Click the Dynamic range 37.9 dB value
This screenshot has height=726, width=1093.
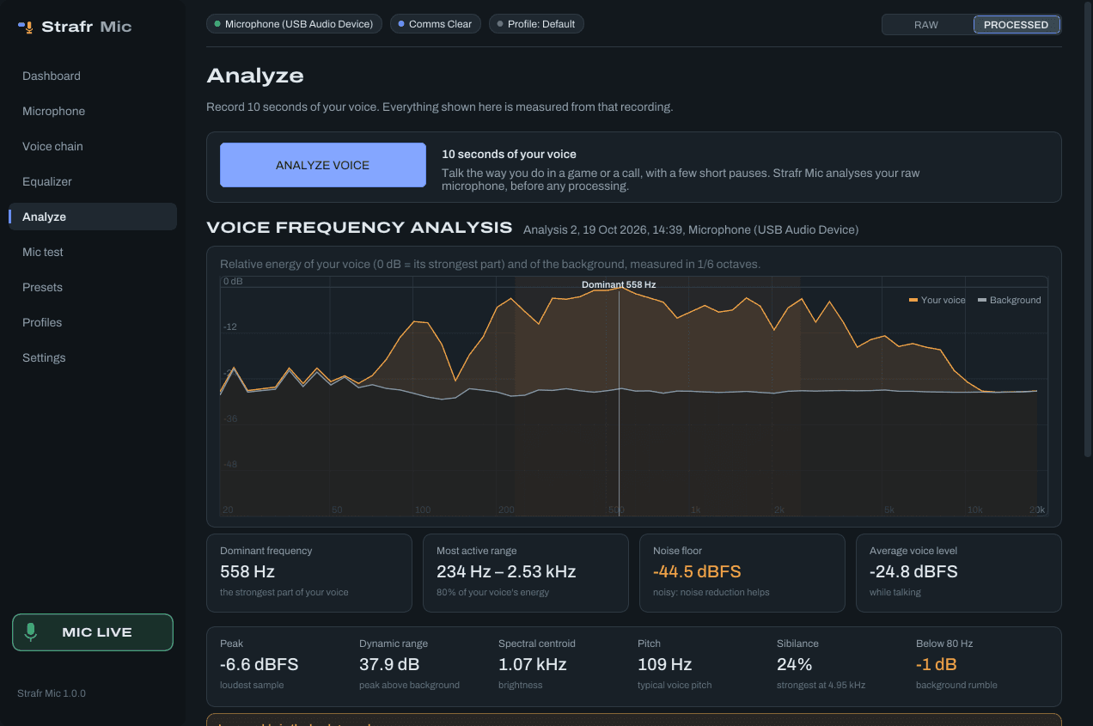pyautogui.click(x=389, y=664)
